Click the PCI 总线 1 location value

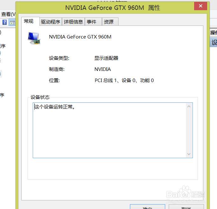point(124,80)
